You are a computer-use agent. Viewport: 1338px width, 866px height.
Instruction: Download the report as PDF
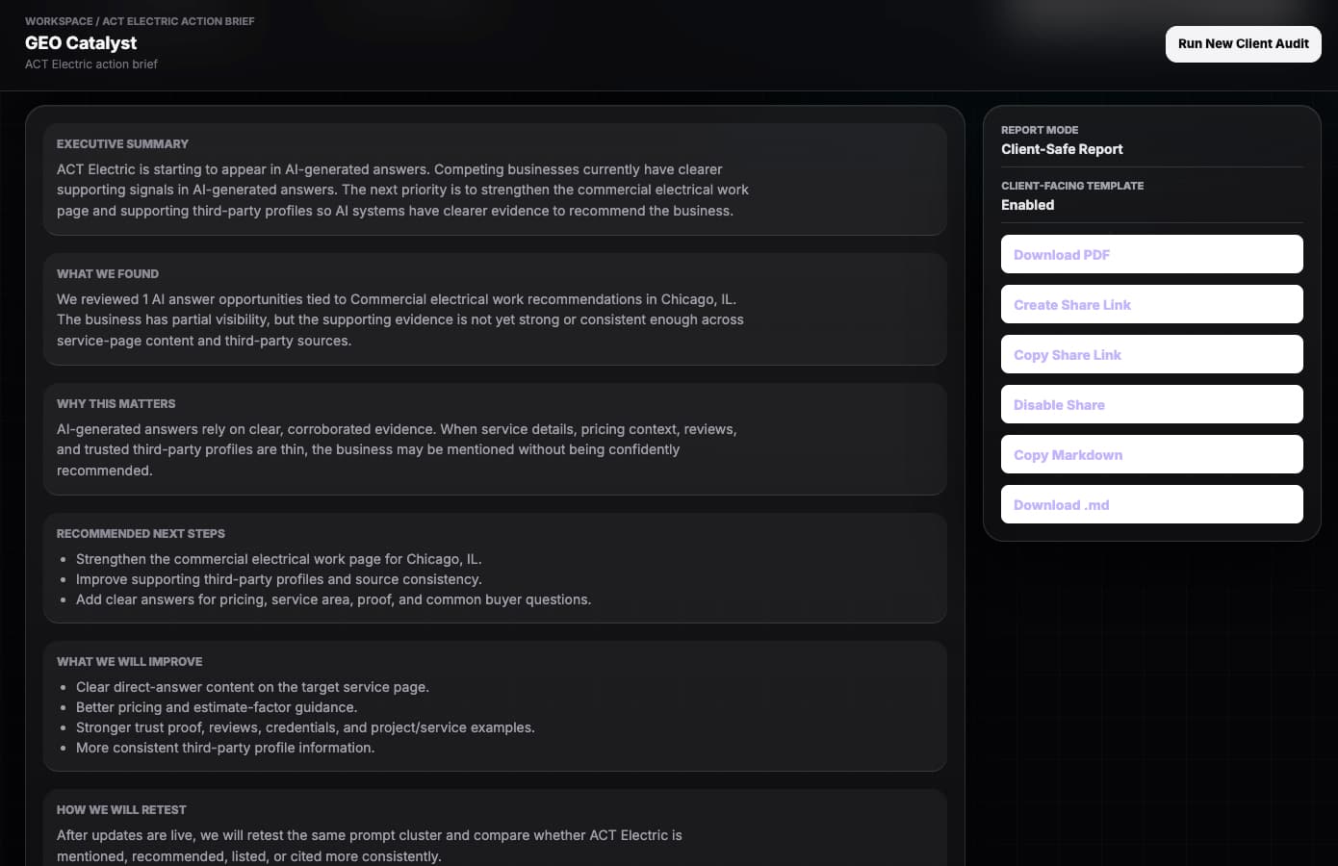[1151, 254]
